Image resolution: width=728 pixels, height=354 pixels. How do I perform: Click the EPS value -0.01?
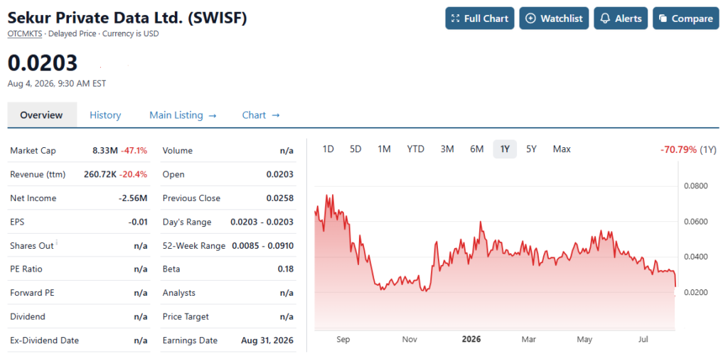click(138, 222)
